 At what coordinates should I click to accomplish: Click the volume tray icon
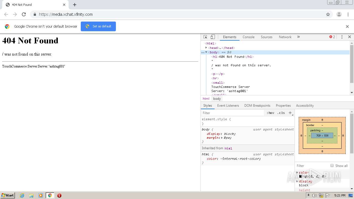point(314,195)
